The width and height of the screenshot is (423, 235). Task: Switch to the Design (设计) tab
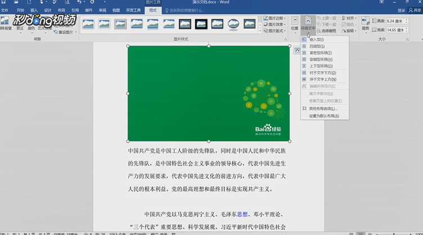(48, 10)
